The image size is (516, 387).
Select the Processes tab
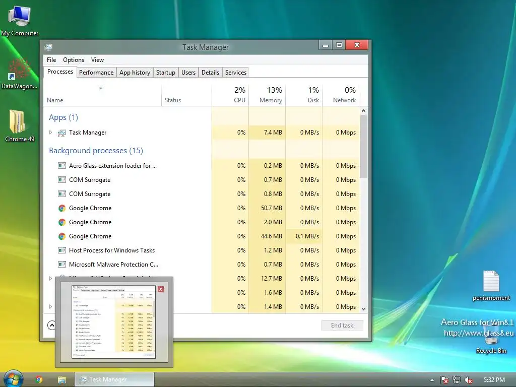(60, 72)
